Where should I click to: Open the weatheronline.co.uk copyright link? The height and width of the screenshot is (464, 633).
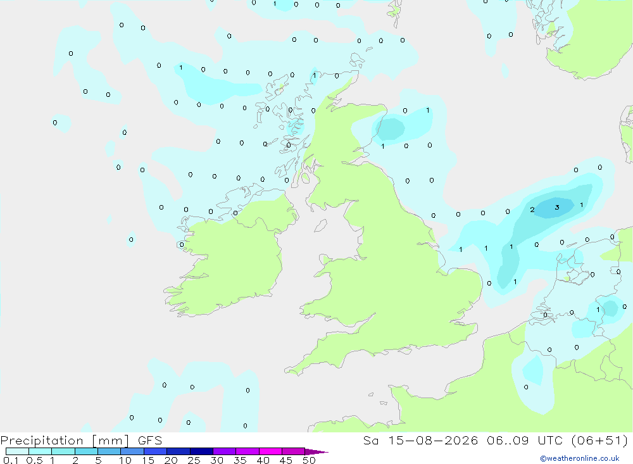(x=580, y=458)
